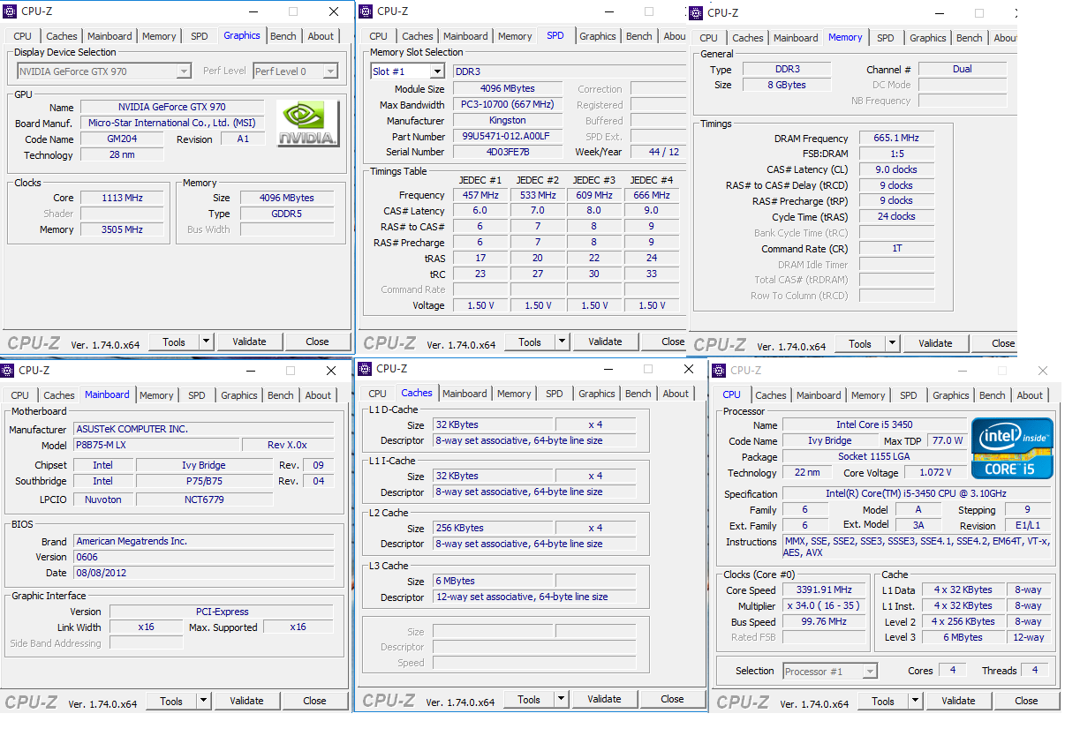
Task: Expand Tools arrow in Graphics window
Action: pos(206,342)
